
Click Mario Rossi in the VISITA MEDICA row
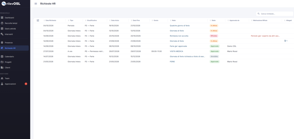click(x=232, y=51)
